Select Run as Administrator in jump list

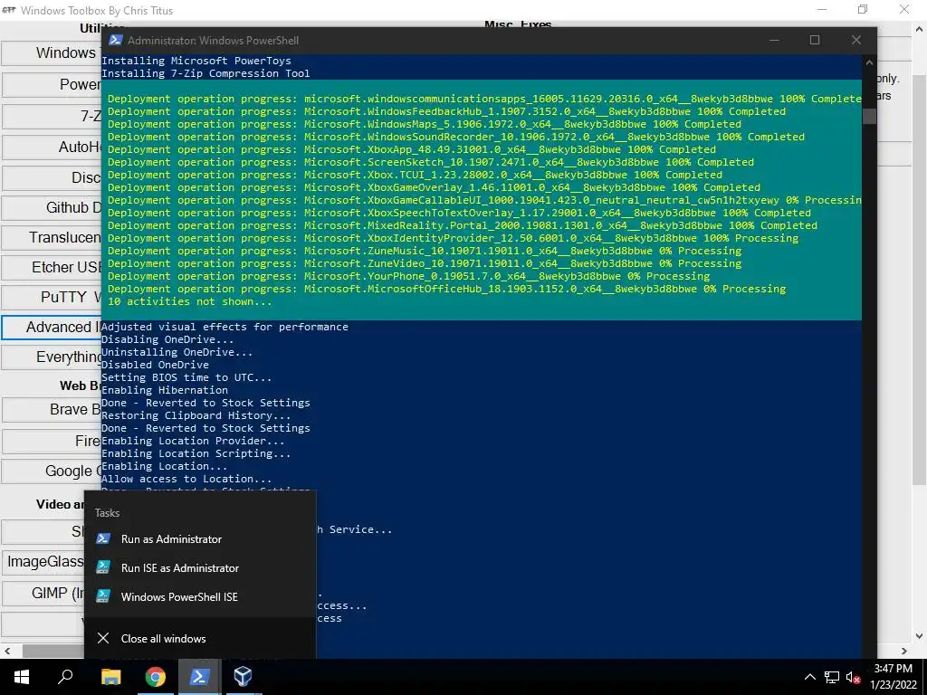200,539
